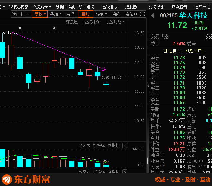
Task: Open the 复权 dropdown
Action: point(40,14)
